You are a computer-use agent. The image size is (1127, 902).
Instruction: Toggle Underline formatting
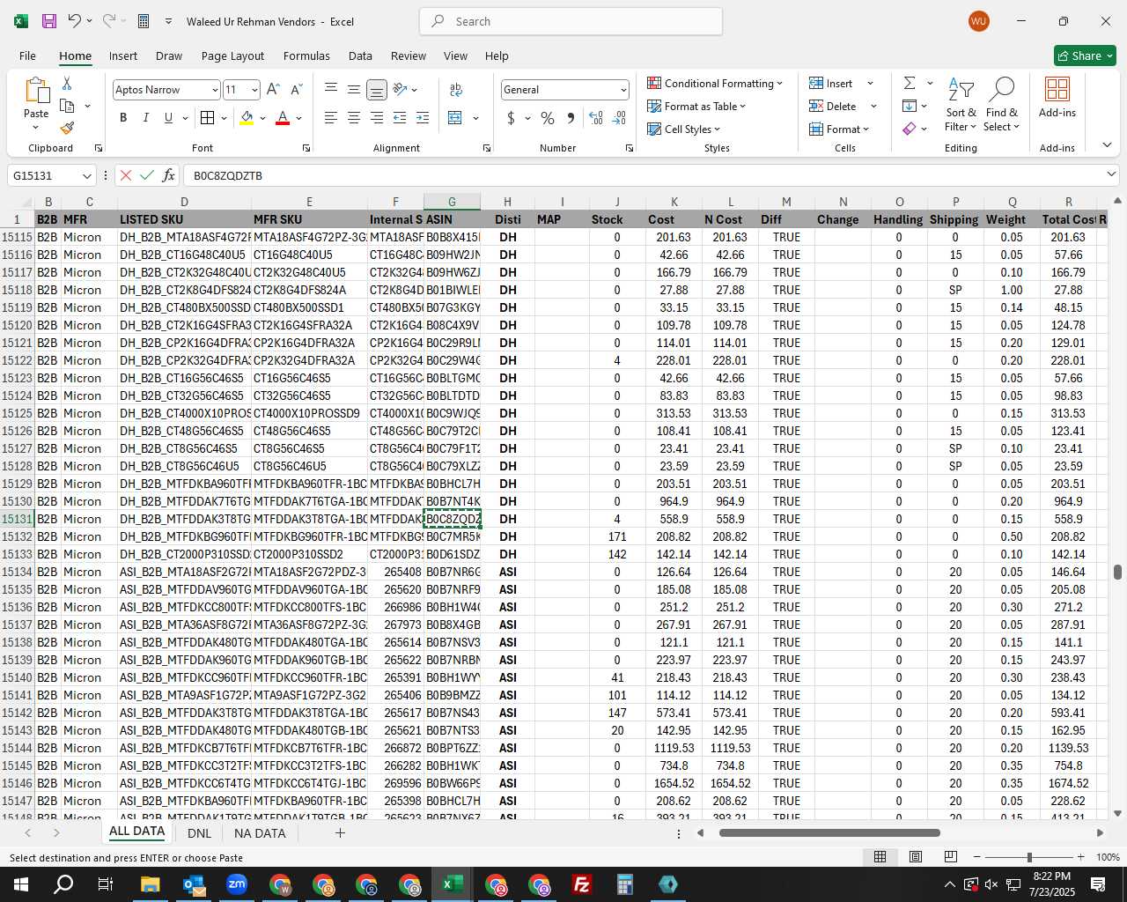point(168,118)
